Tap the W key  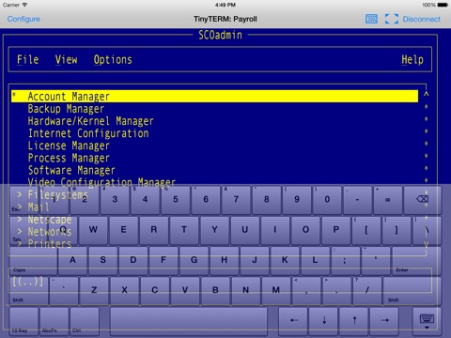point(93,230)
